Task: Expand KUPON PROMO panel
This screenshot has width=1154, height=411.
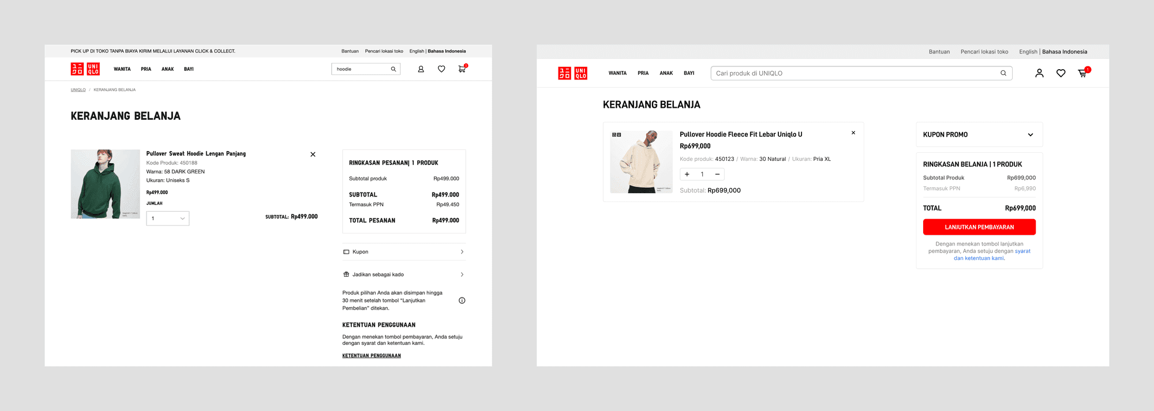Action: pos(979,135)
